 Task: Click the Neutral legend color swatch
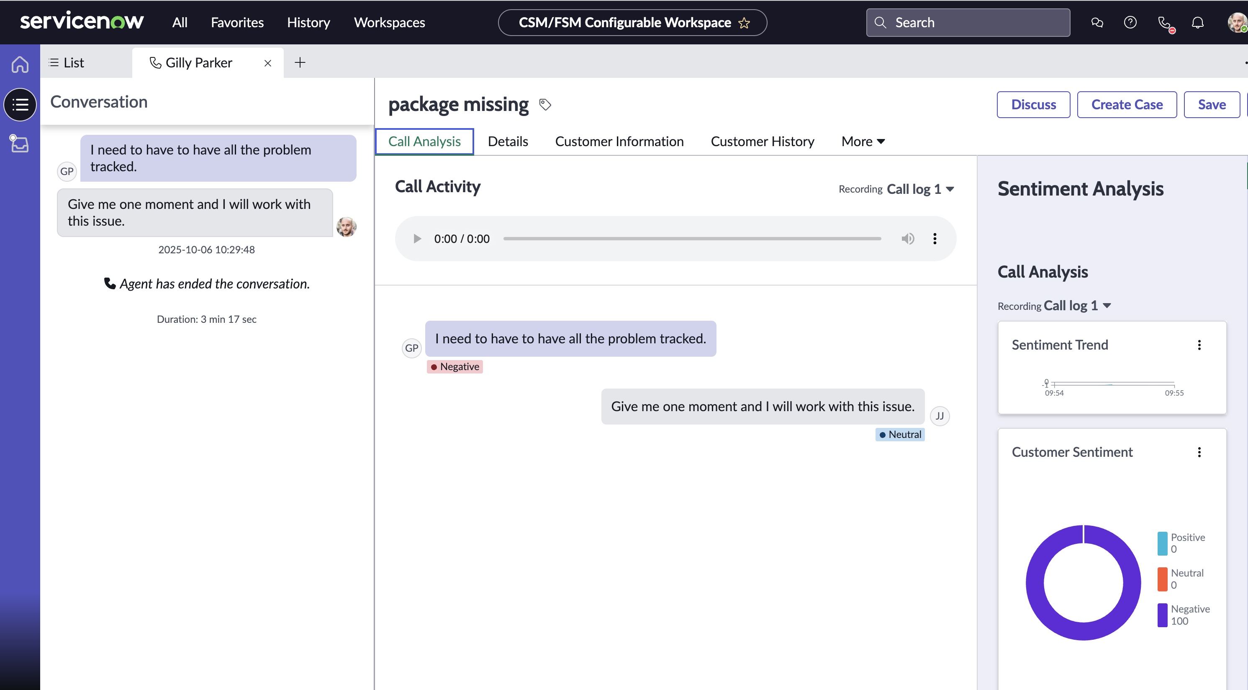click(x=1162, y=579)
